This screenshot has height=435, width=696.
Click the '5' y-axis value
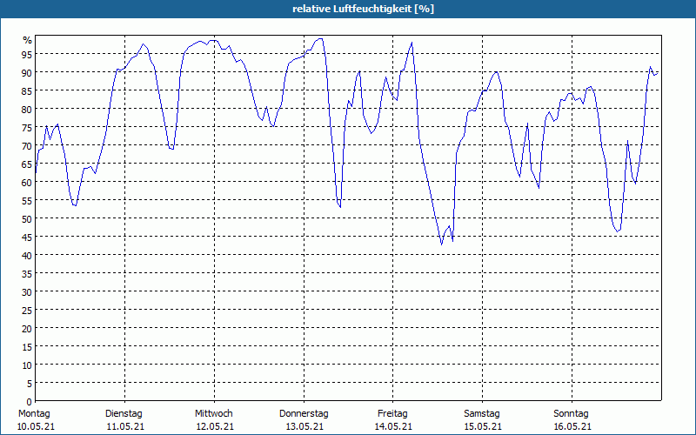pyautogui.click(x=30, y=384)
